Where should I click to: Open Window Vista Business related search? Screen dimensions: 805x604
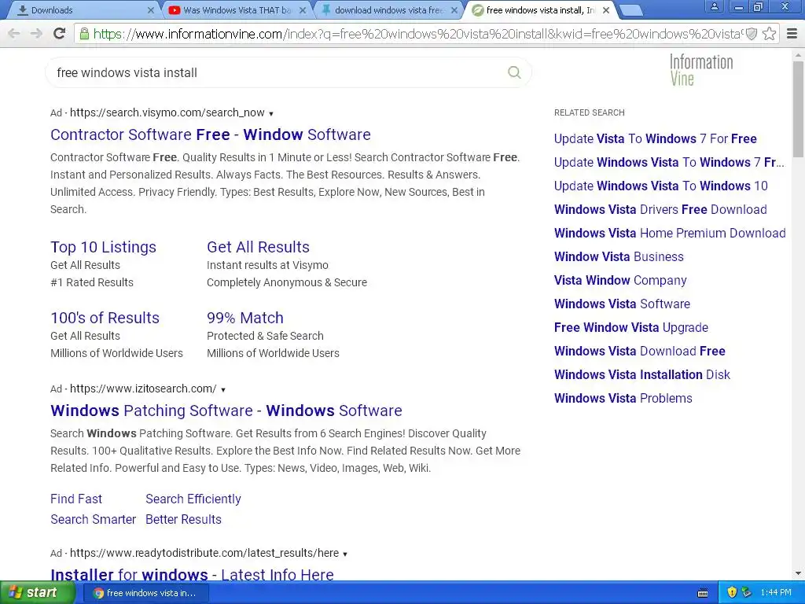coord(619,257)
